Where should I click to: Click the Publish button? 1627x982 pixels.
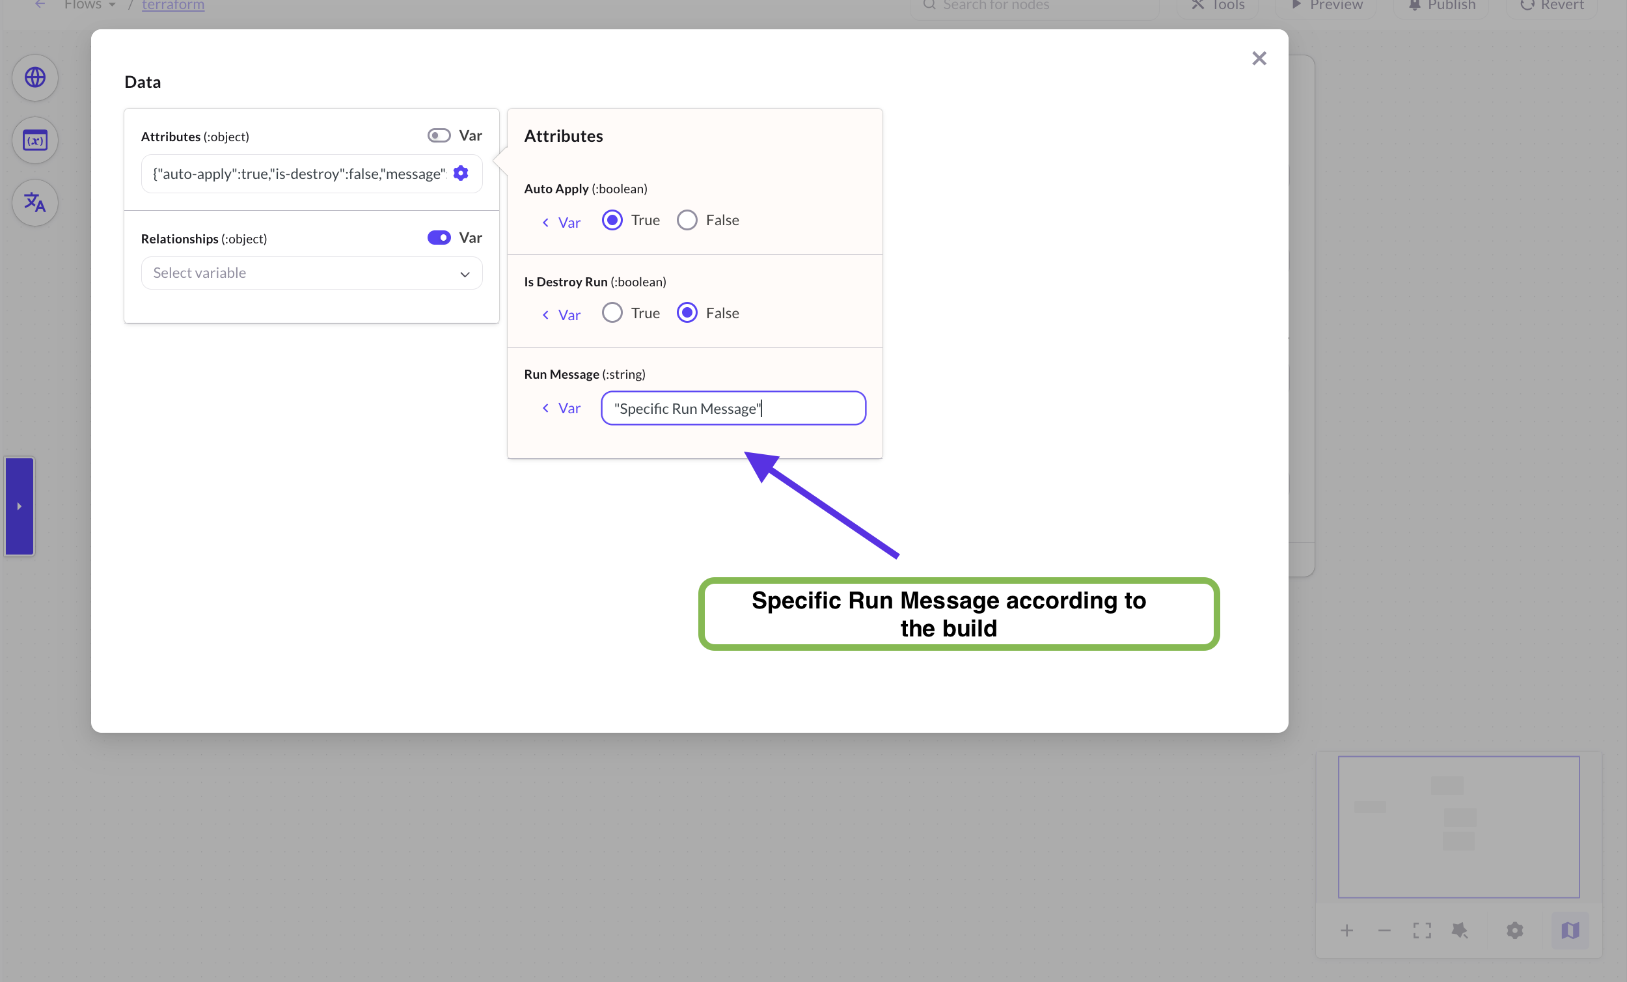[1442, 6]
